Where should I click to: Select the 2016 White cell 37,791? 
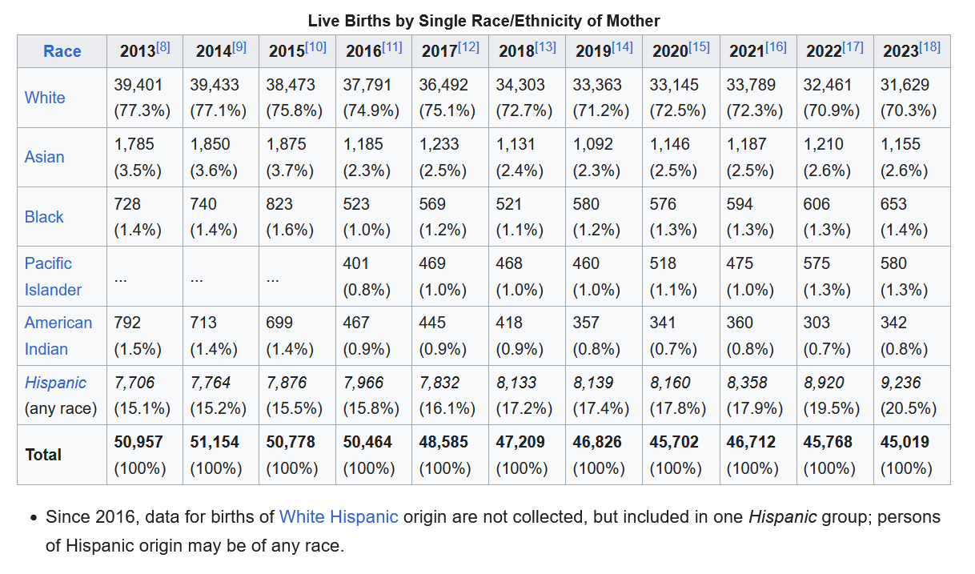374,98
